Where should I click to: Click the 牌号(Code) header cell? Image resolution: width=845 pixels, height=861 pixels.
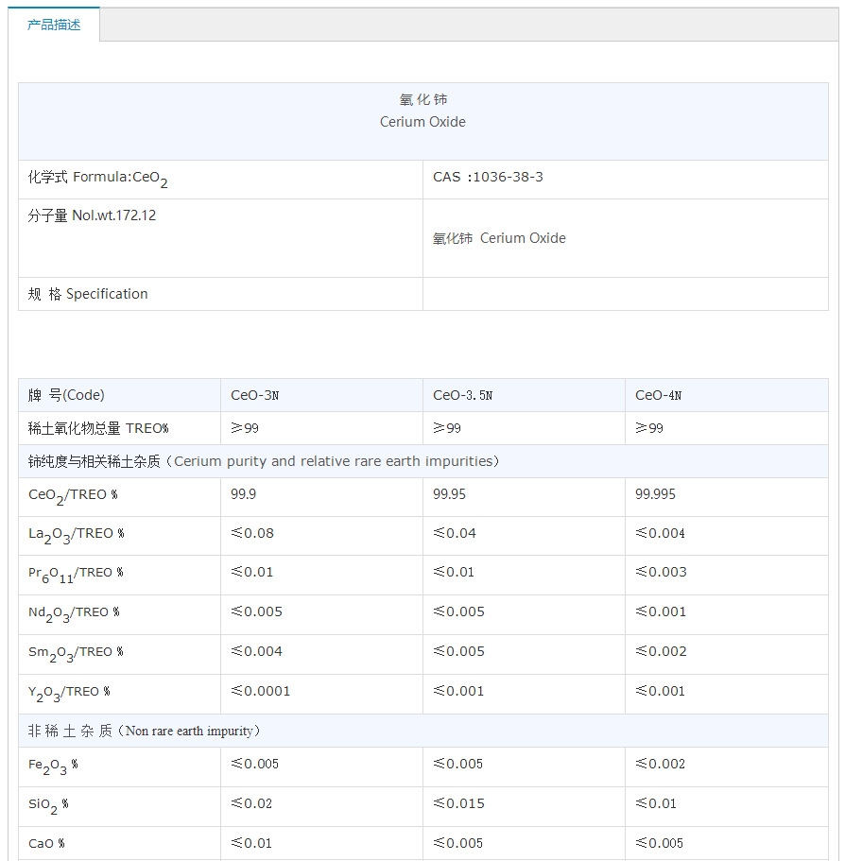coord(66,395)
